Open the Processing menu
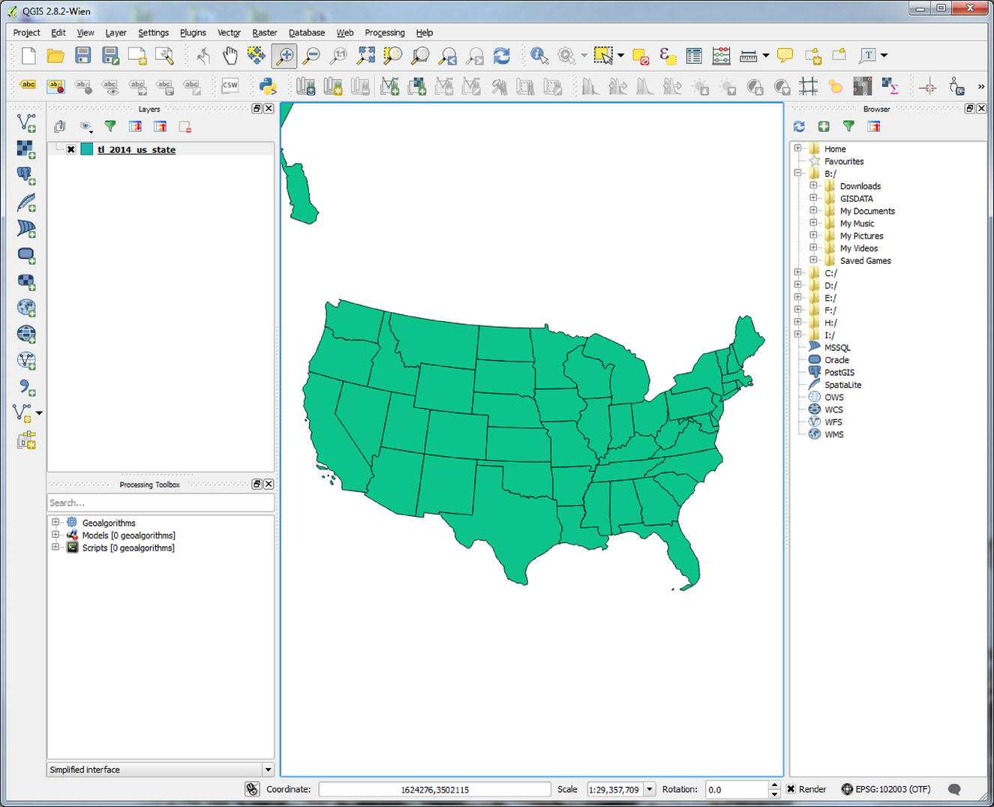994x807 pixels. coord(384,33)
